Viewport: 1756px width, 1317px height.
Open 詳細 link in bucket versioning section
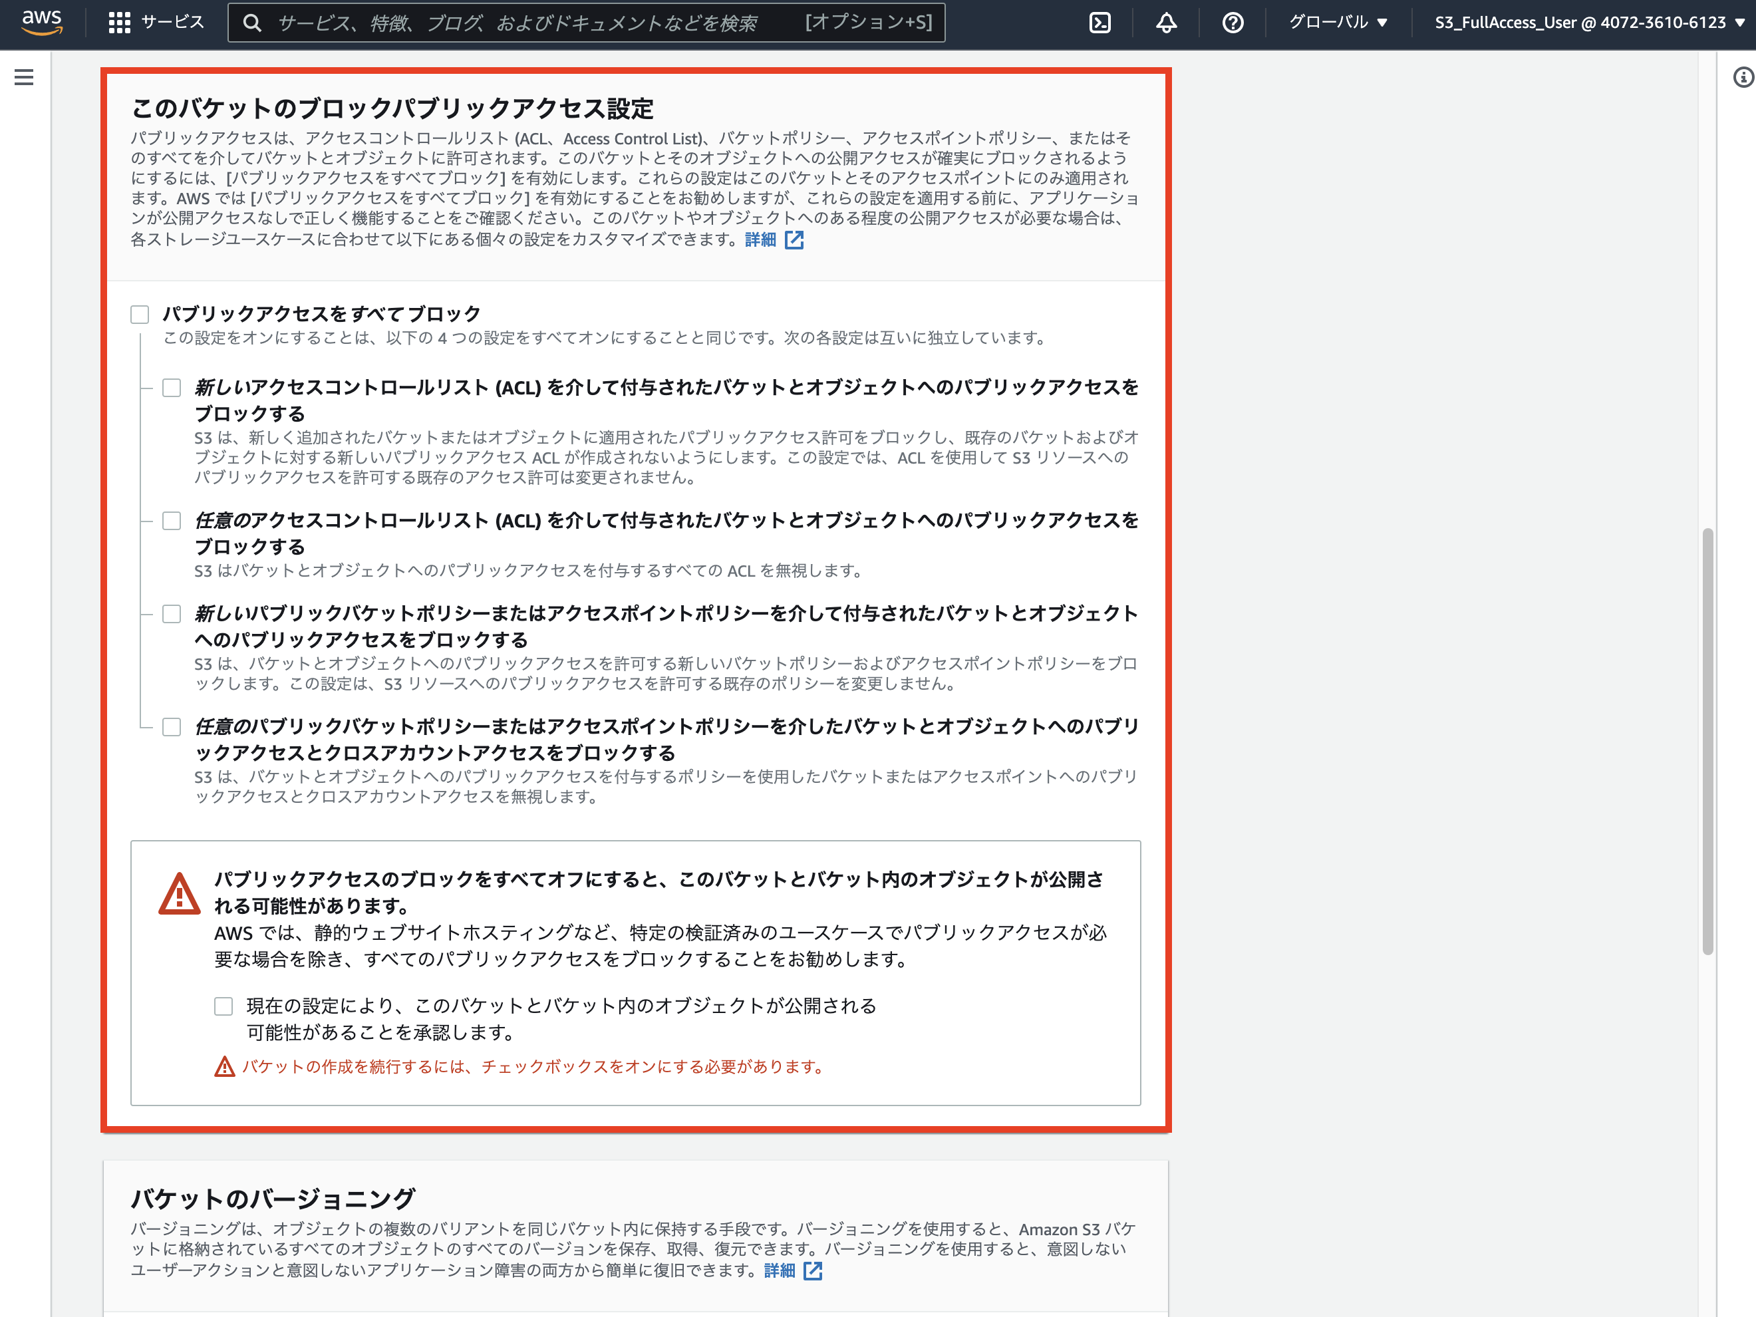(779, 1270)
